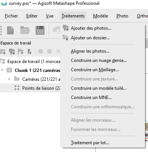Click the Save floppy disk icon
This screenshot has width=148, height=152.
pyautogui.click(x=40, y=30)
